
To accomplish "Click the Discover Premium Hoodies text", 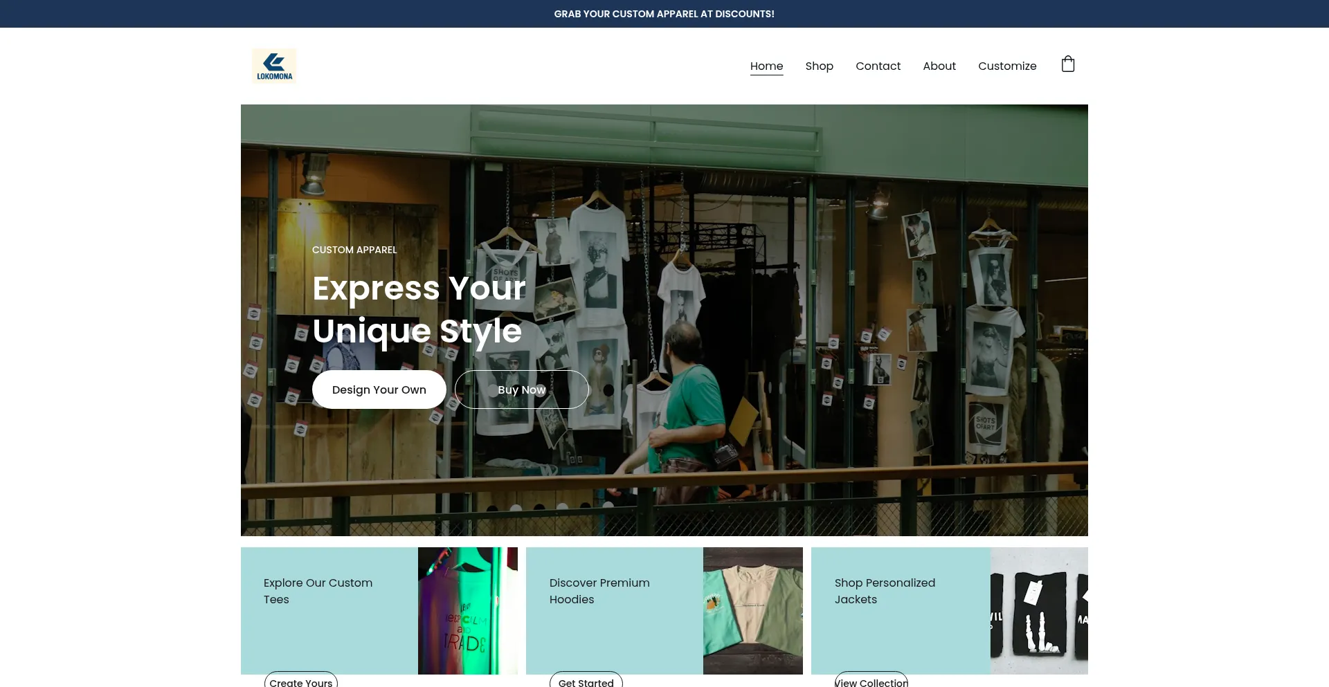I will pos(599,591).
